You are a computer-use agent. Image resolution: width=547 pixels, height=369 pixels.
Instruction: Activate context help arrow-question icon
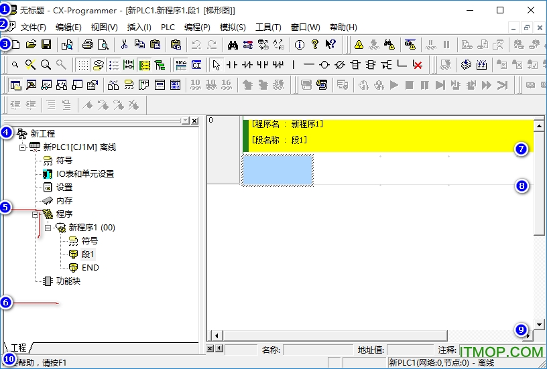(330, 44)
